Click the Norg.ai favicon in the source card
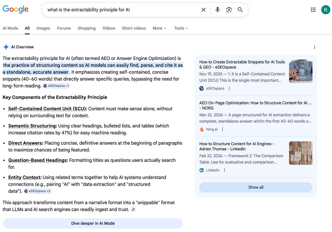 pyautogui.click(x=202, y=129)
